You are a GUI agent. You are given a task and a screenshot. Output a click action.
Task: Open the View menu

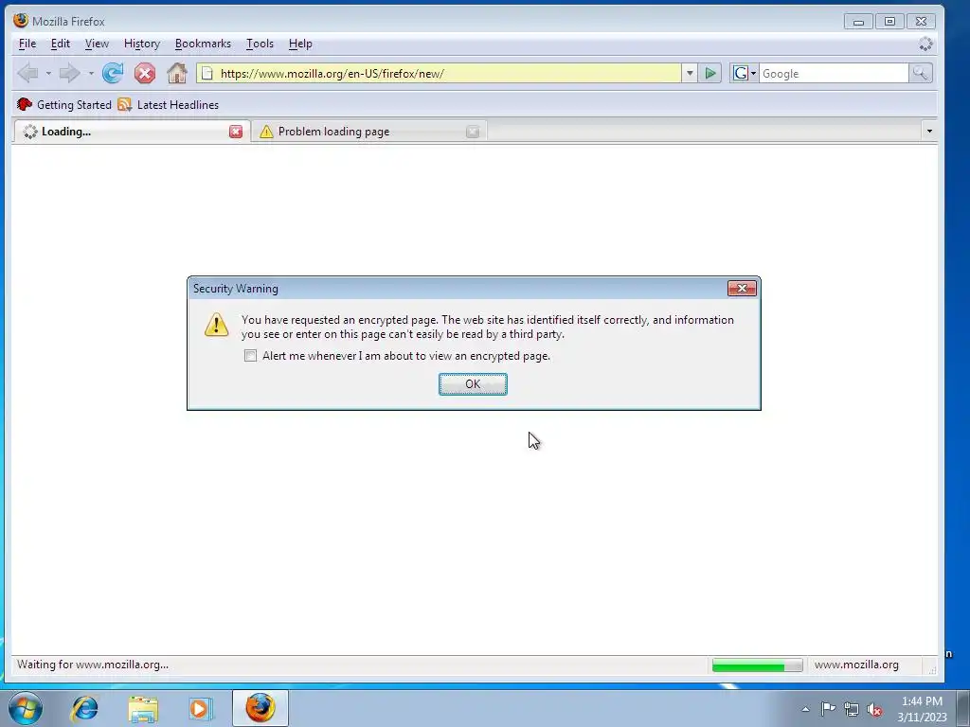(x=97, y=44)
